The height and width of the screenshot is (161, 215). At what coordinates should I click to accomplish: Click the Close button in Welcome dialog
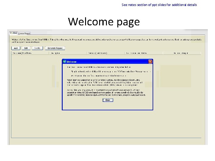(108, 100)
